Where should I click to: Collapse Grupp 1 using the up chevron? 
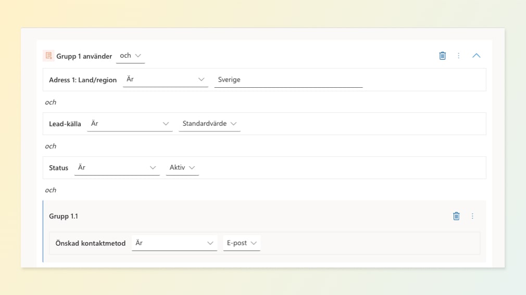pyautogui.click(x=476, y=56)
